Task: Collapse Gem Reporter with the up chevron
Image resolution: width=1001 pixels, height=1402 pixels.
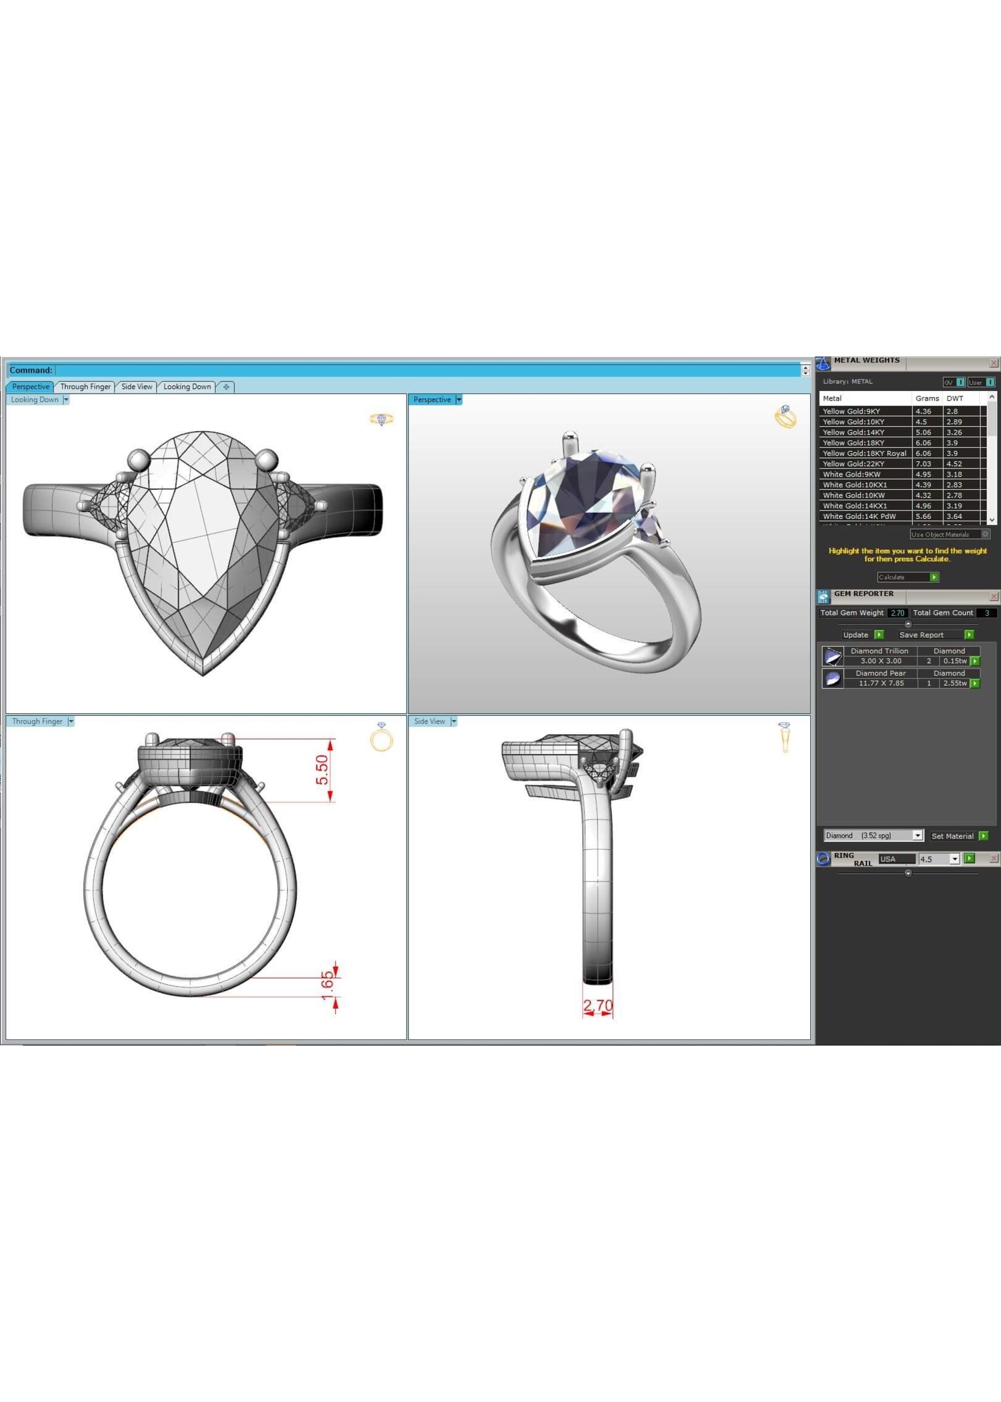Action: (x=907, y=624)
